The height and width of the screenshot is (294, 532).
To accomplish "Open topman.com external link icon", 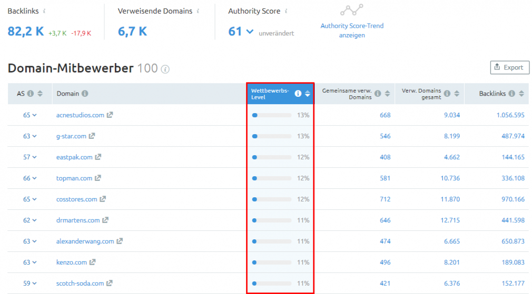I will (x=97, y=178).
